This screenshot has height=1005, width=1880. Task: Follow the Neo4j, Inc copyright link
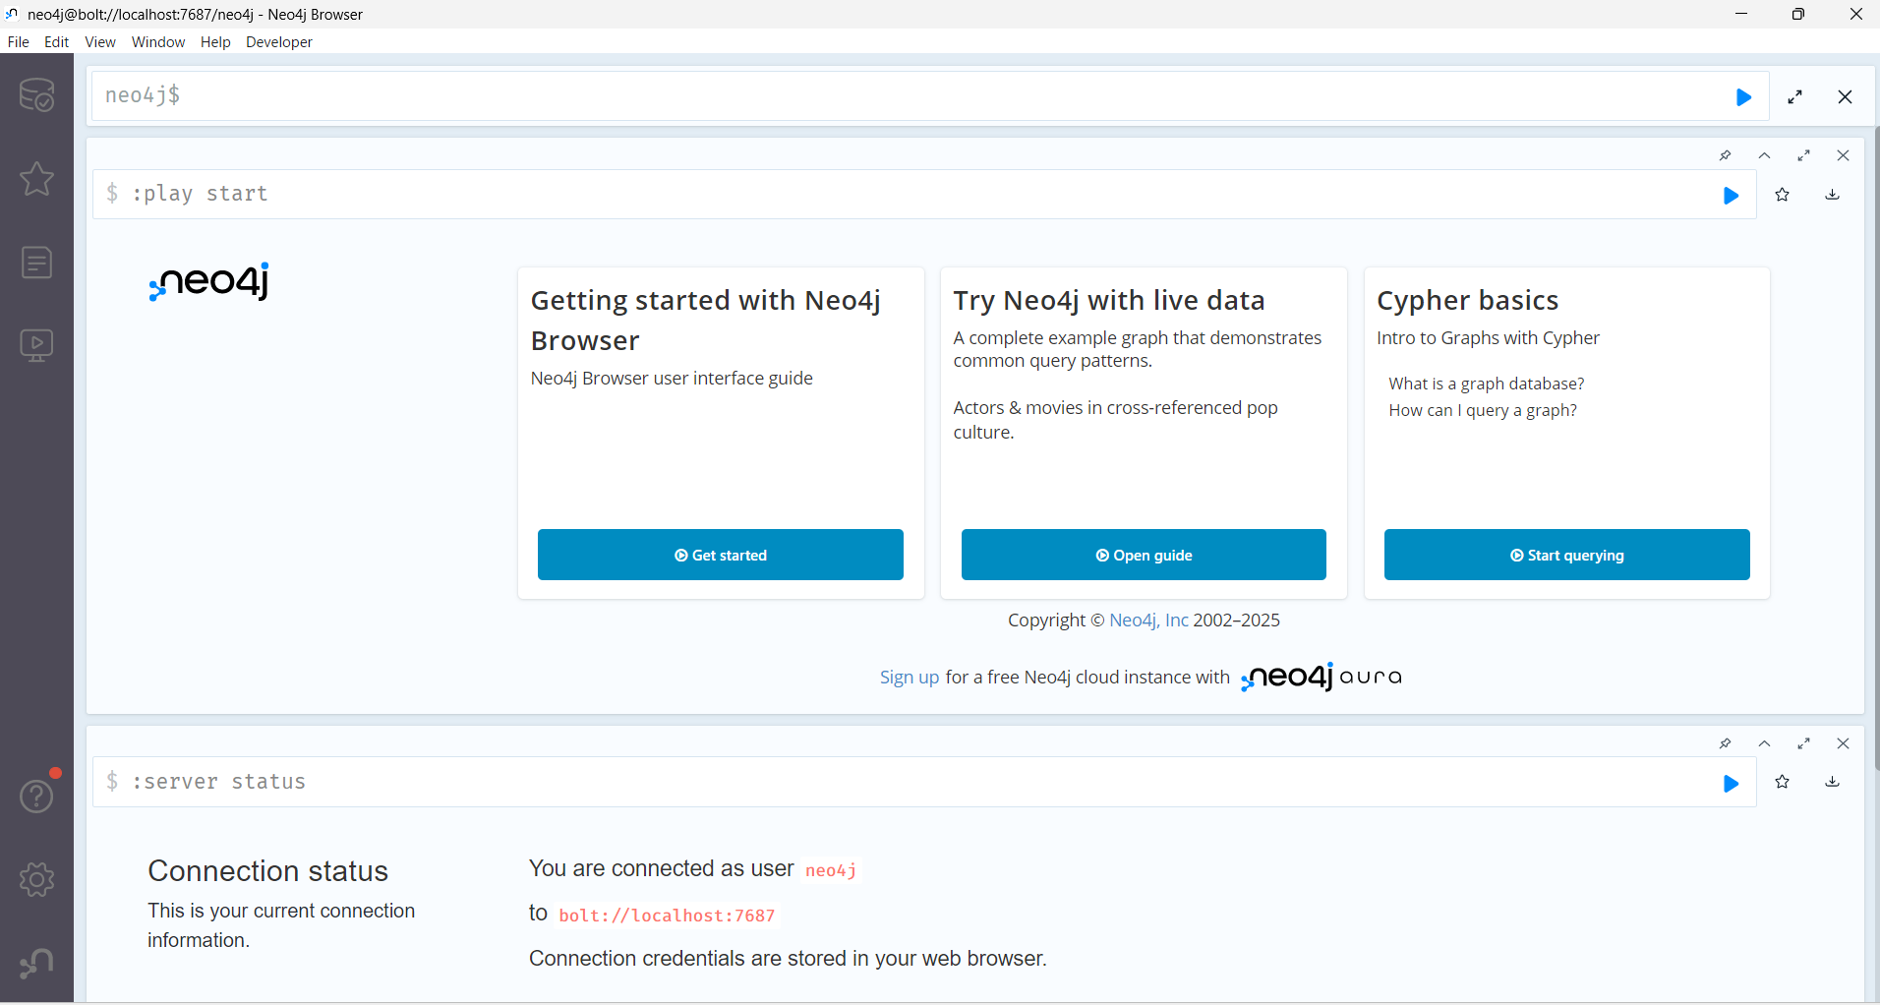pos(1148,621)
